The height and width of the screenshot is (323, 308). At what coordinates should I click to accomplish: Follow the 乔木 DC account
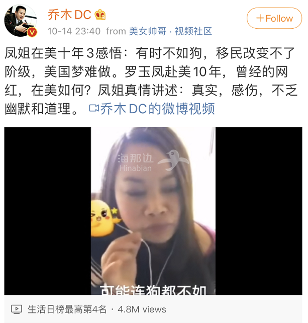(x=274, y=18)
